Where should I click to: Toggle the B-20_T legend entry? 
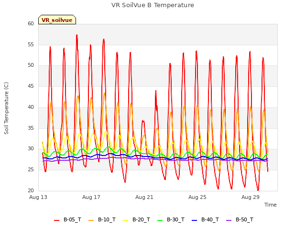point(136,219)
